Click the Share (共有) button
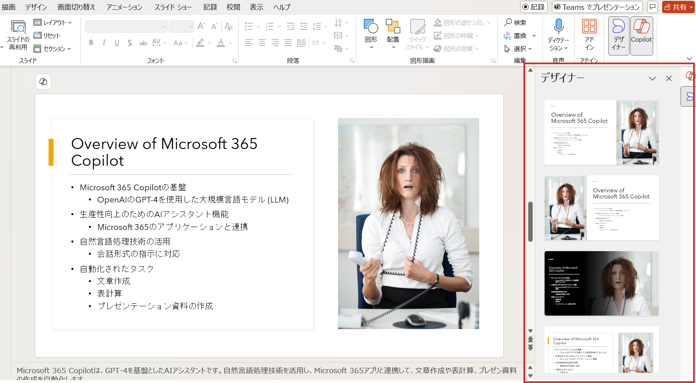The height and width of the screenshot is (383, 696). (678, 7)
